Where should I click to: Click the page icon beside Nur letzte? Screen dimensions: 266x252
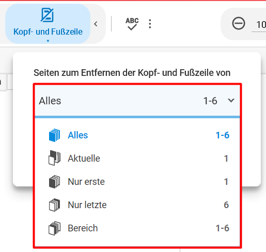click(54, 205)
